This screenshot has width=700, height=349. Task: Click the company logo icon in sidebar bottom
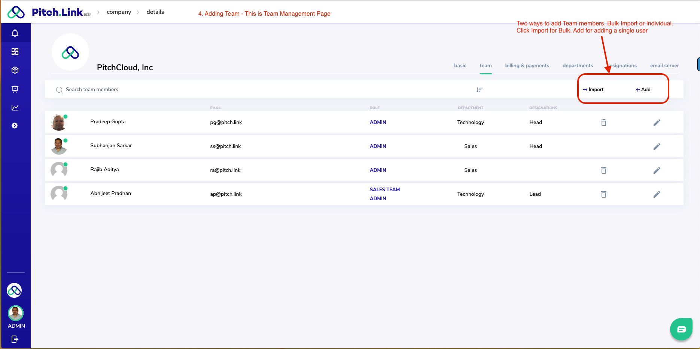coord(14,290)
